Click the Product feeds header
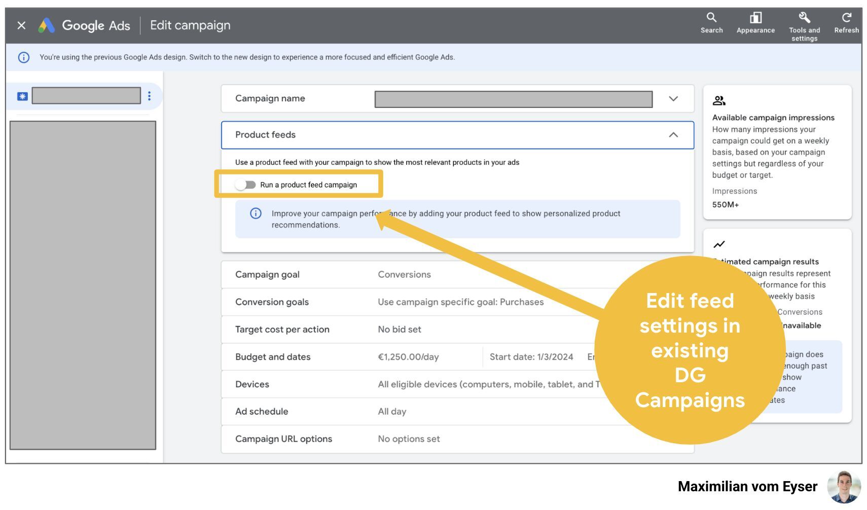 tap(457, 135)
